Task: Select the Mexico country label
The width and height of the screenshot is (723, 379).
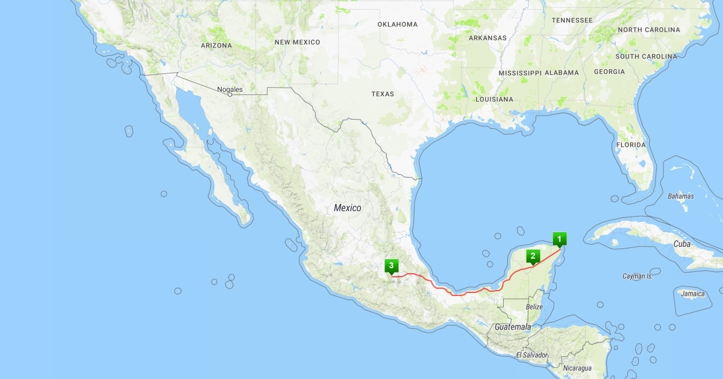Action: click(x=348, y=208)
